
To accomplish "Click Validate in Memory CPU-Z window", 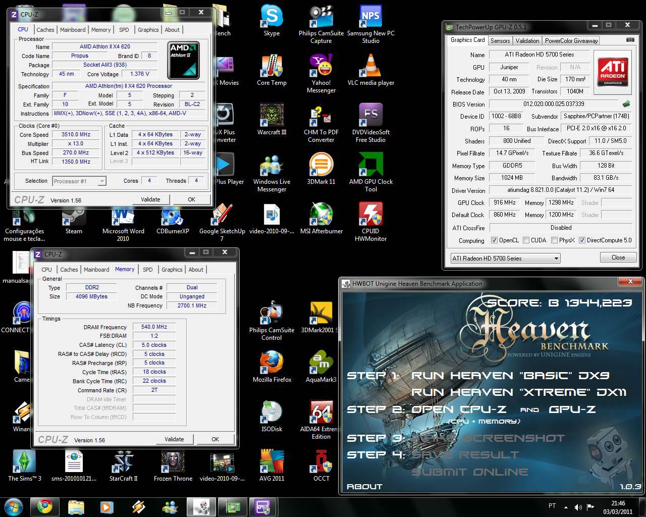I will [x=174, y=439].
